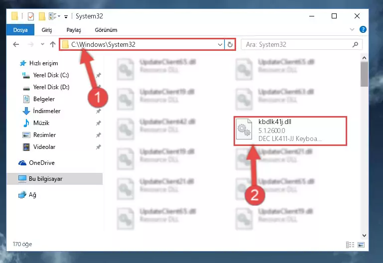Click the search magnifier icon
Image resolution: width=383 pixels, height=263 pixels.
point(356,44)
